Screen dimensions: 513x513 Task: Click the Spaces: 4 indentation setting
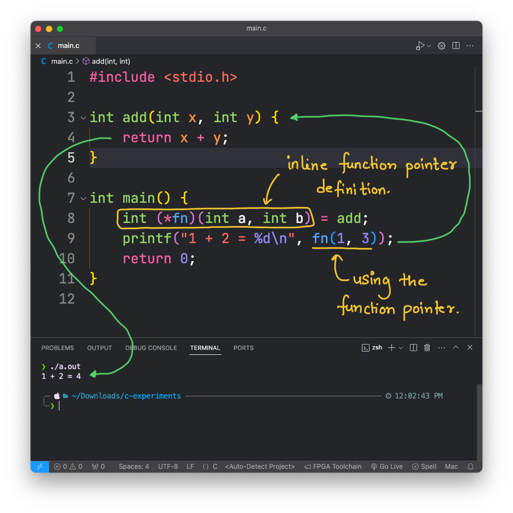click(134, 467)
